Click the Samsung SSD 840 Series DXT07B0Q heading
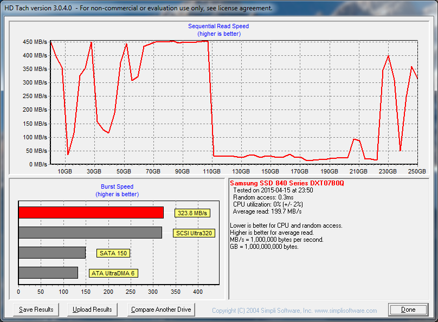 click(287, 183)
